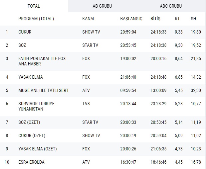Select the CUKUR (OZET) row

point(32,135)
